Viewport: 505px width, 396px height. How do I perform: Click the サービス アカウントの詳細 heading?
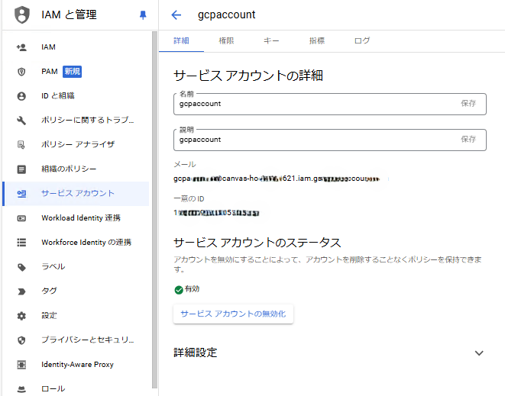[248, 76]
